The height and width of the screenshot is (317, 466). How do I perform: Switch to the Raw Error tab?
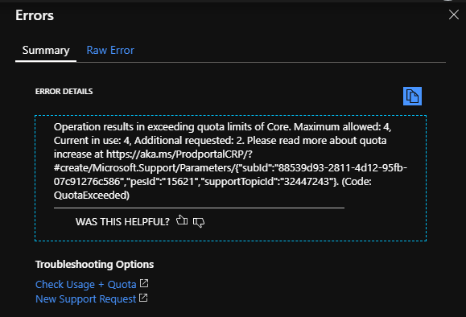click(110, 50)
